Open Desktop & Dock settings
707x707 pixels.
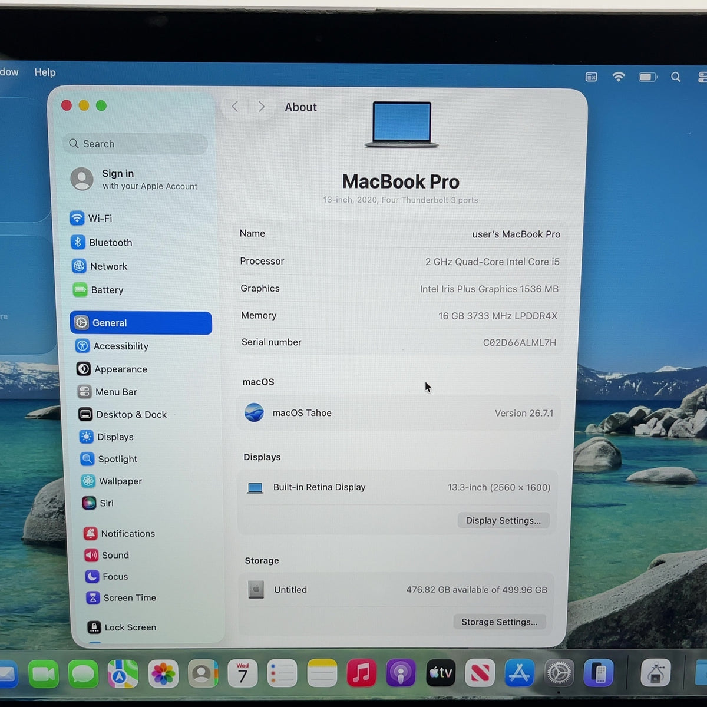coord(123,414)
